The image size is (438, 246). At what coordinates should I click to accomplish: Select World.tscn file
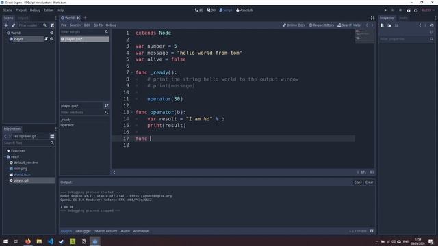(22, 175)
